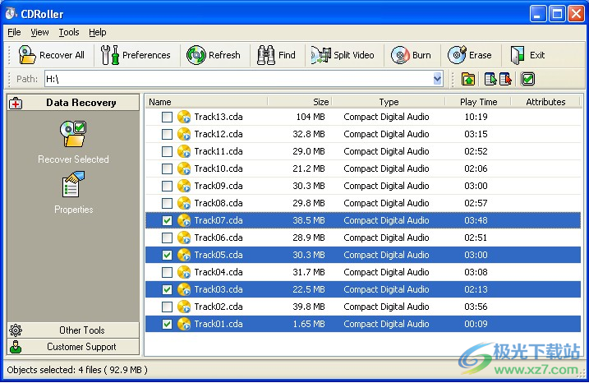Click the Recover All toolbar icon
Image resolution: width=589 pixels, height=383 pixels.
(x=27, y=55)
